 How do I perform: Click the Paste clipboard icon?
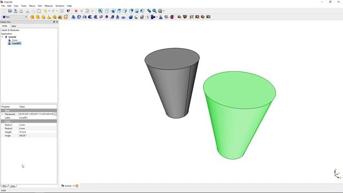pos(39,11)
